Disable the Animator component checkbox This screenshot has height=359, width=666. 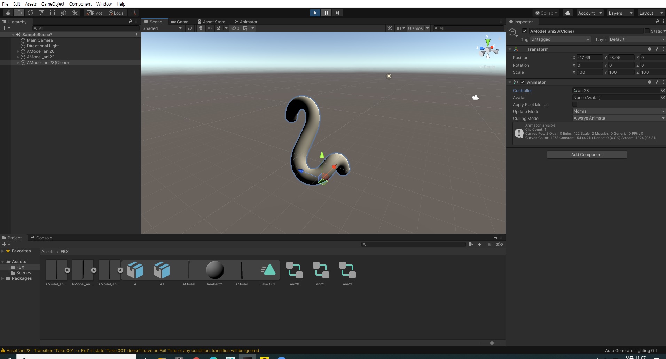coord(523,82)
